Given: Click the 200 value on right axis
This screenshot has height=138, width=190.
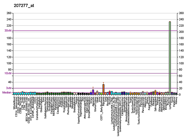Looking at the screenshot, I should click(x=181, y=32).
